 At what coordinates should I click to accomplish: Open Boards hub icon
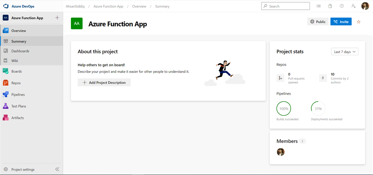[x=6, y=71]
